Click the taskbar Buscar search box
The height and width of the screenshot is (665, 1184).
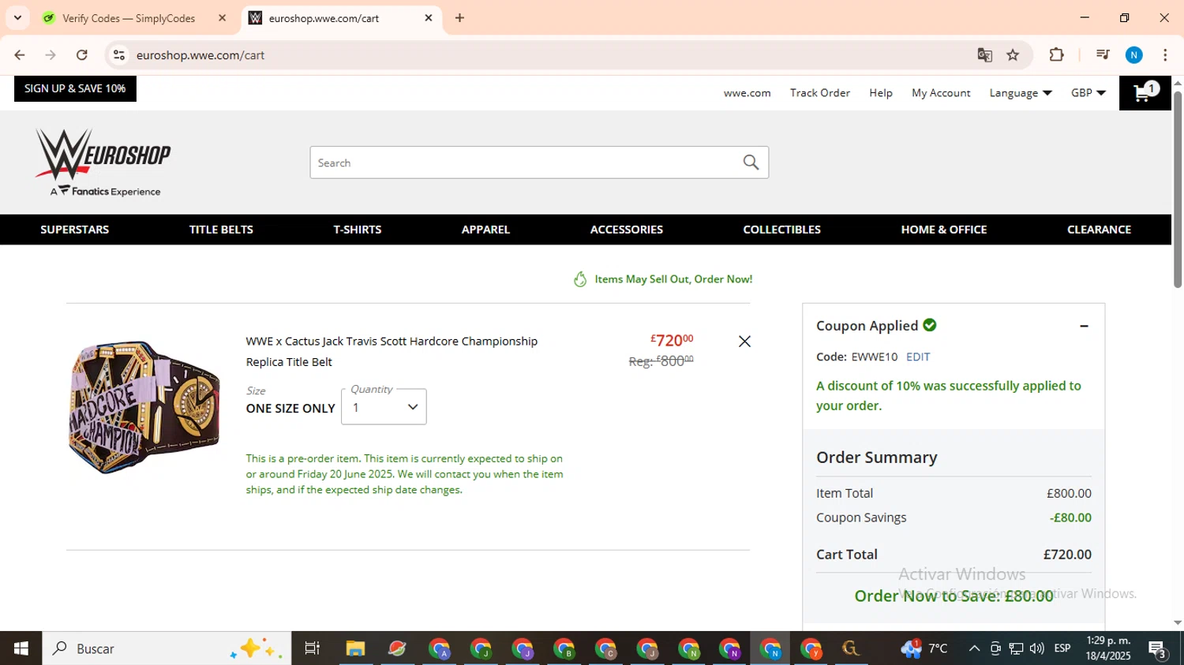[x=167, y=648]
